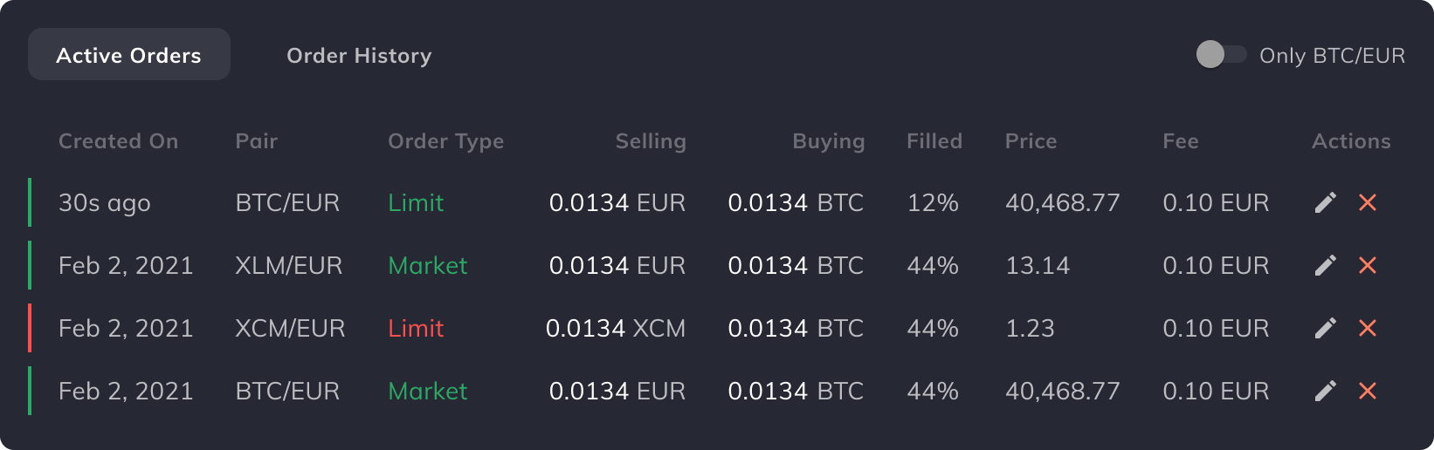
Task: Click the red Limit order type label
Action: click(x=416, y=328)
